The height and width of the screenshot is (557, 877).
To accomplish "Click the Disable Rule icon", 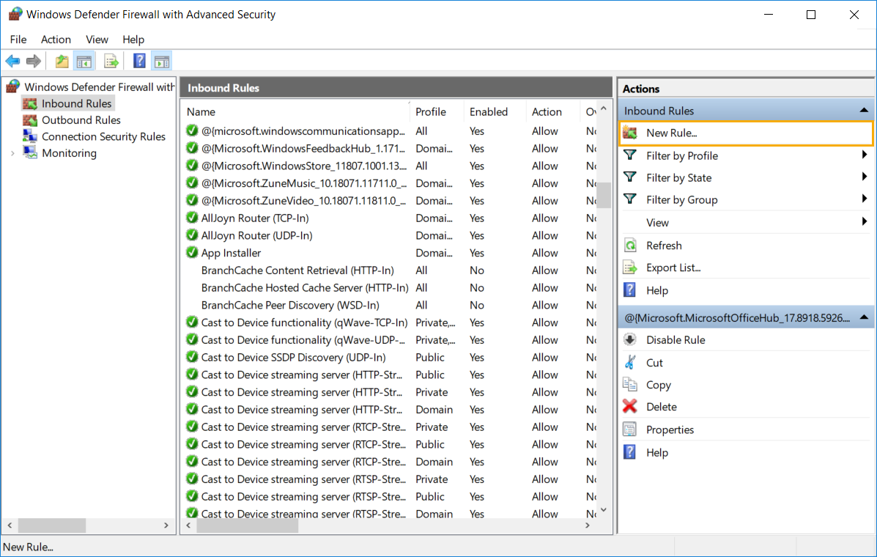I will click(x=630, y=340).
